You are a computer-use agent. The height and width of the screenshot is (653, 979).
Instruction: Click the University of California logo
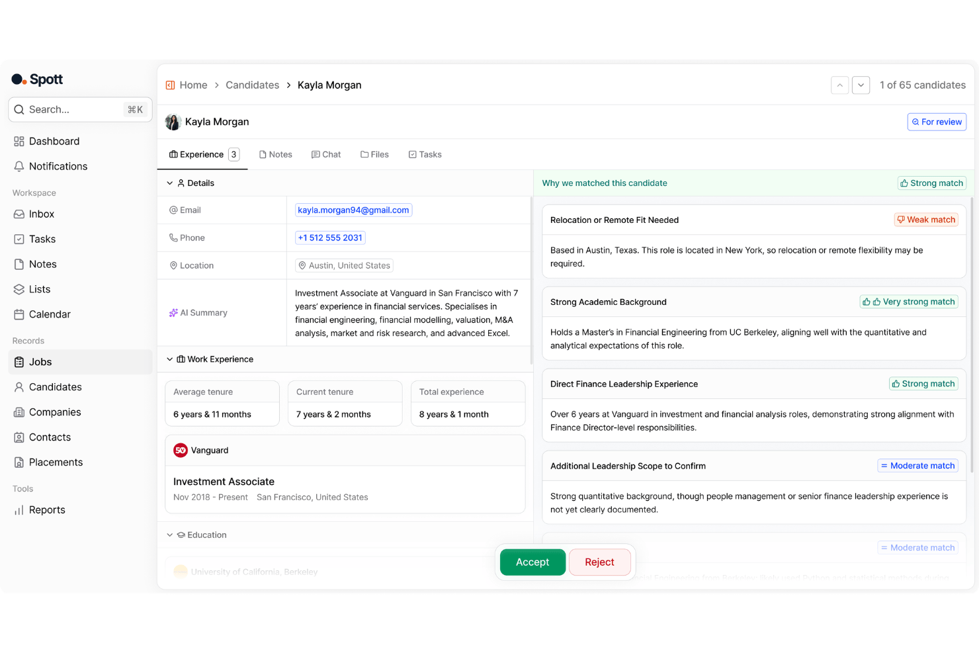[181, 572]
